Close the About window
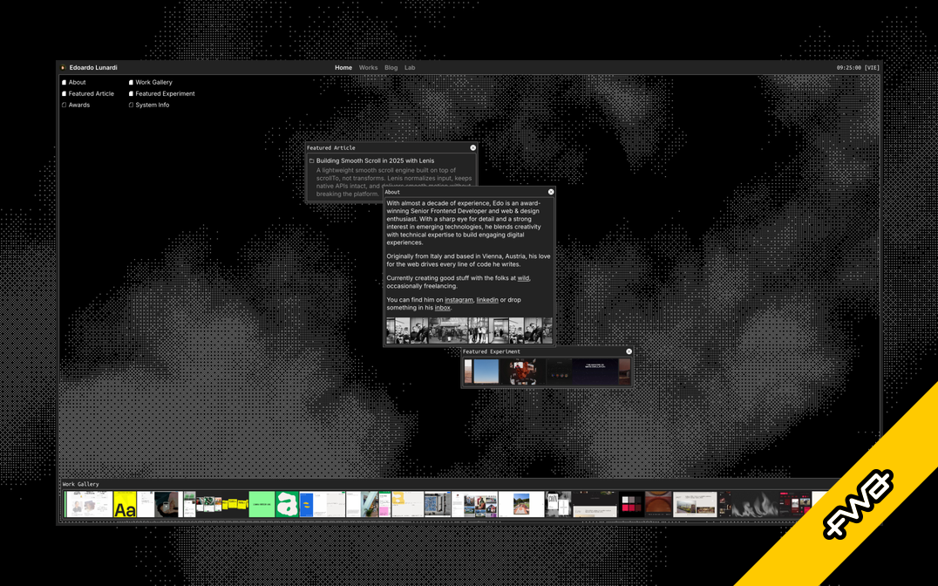The width and height of the screenshot is (938, 586). coord(551,192)
